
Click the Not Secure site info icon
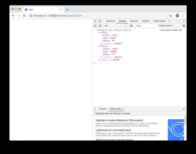(x=31, y=16)
